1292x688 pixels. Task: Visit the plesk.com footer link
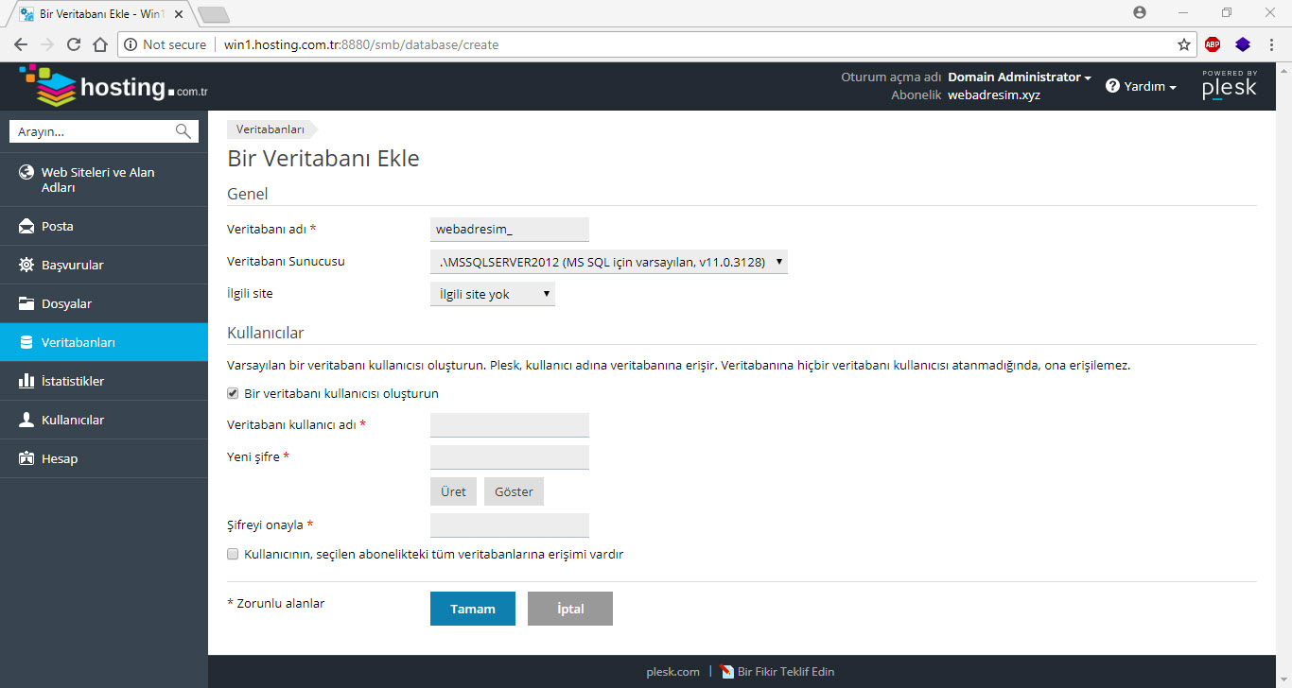[672, 672]
